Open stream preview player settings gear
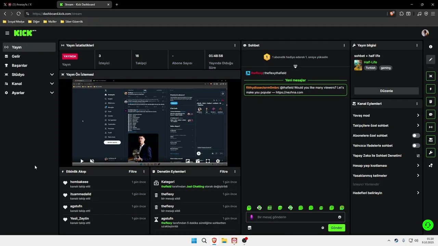The width and height of the screenshot is (438, 246). point(218,161)
